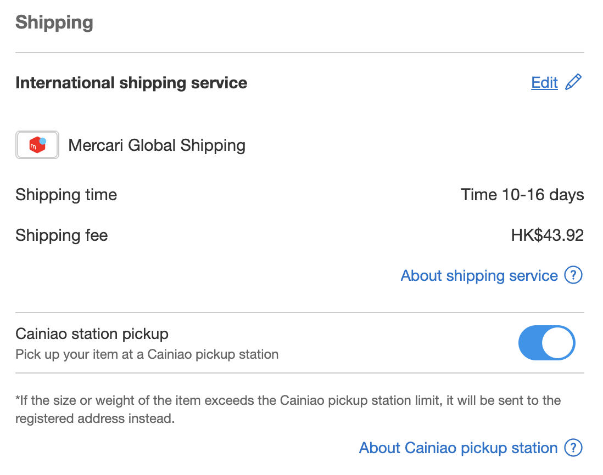Click the line above Cainiao station pickup
Viewport: 603px width, 475px height.
point(299,313)
